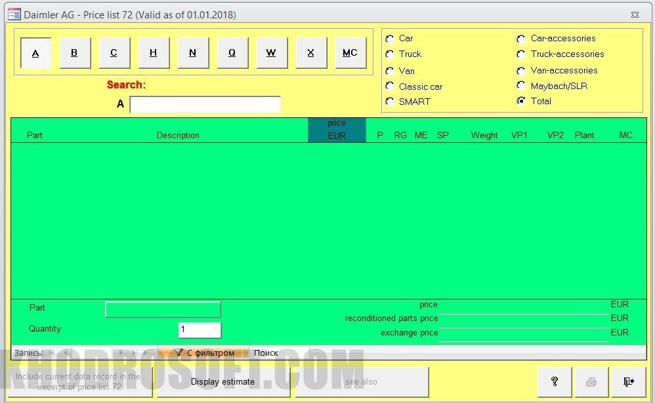Choose the MC prefix button

(x=350, y=53)
